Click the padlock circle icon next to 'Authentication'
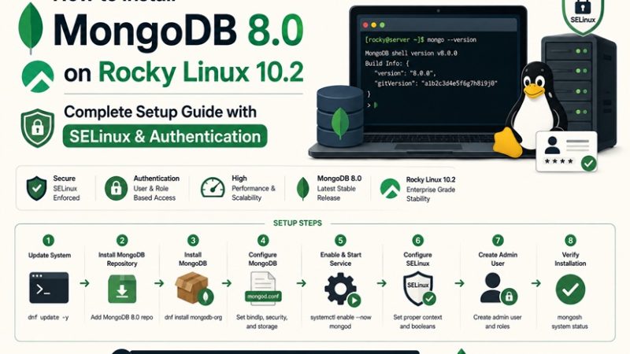Screen dimensions: 630x354 pyautogui.click(x=116, y=188)
